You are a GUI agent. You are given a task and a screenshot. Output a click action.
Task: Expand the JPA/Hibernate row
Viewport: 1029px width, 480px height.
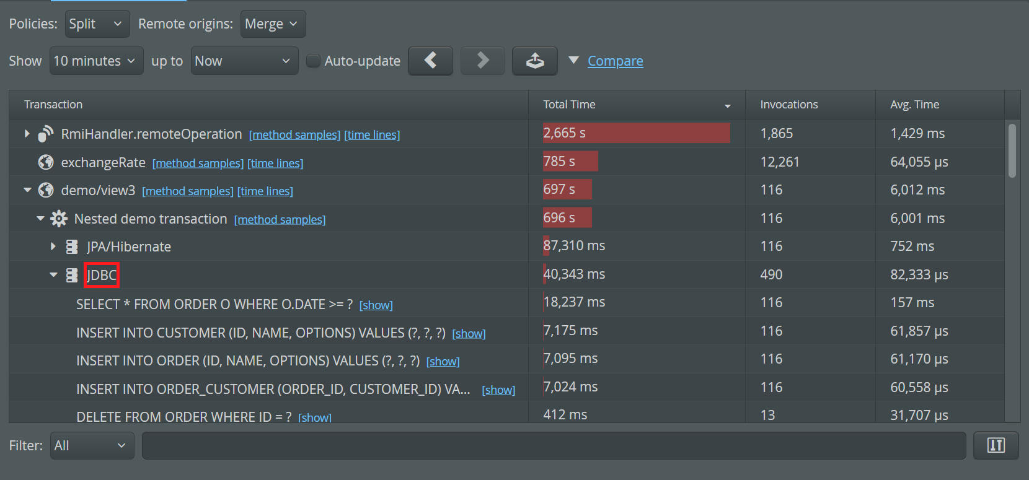53,247
